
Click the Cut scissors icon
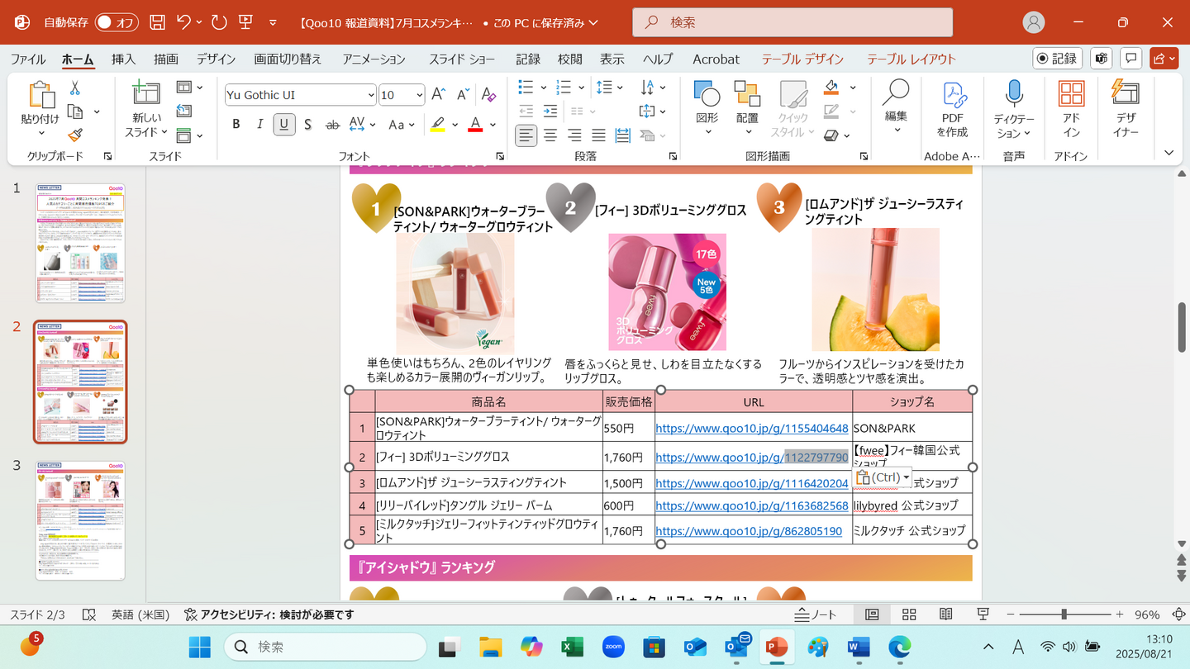75,88
